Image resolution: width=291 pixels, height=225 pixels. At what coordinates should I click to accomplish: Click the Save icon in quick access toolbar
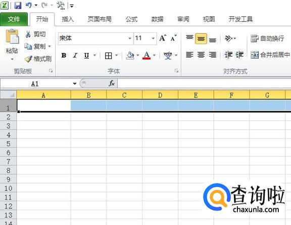18,6
